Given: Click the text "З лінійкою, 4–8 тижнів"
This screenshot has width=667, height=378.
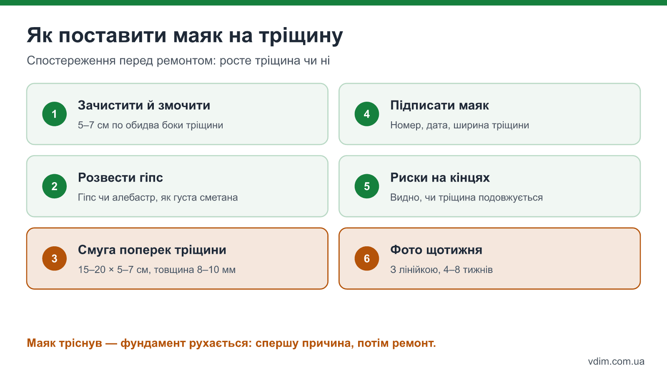Looking at the screenshot, I should coord(441,270).
